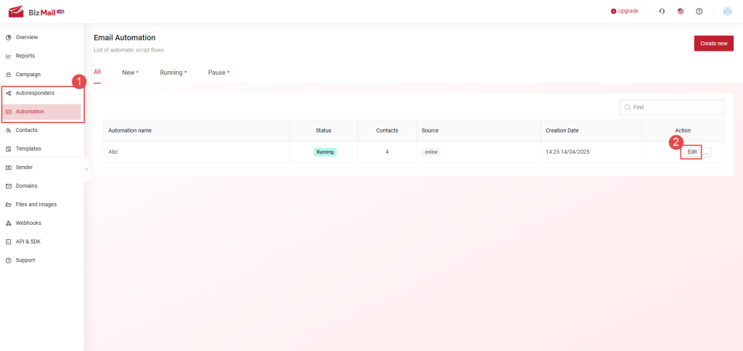Open user avatar account menu
Screen dimensions: 743x351
[x=727, y=11]
